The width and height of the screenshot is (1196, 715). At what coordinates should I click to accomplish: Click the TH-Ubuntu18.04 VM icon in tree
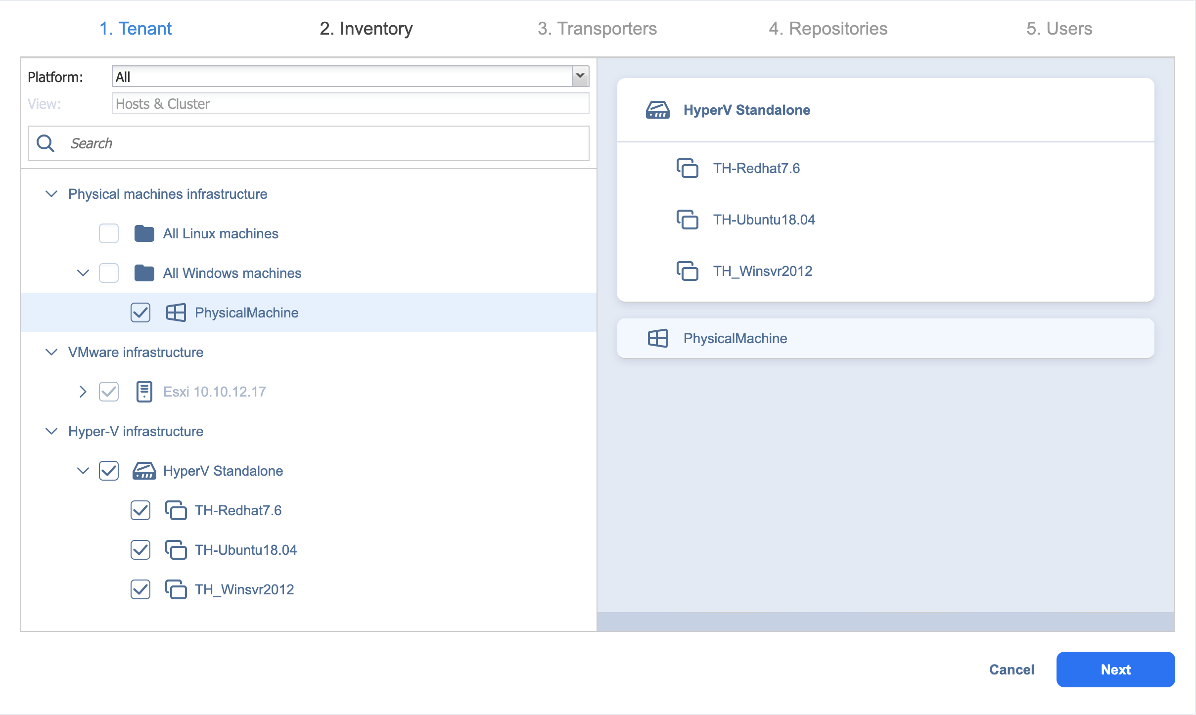[176, 550]
